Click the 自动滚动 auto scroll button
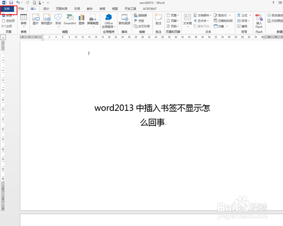The image size is (283, 226). [x=275, y=15]
